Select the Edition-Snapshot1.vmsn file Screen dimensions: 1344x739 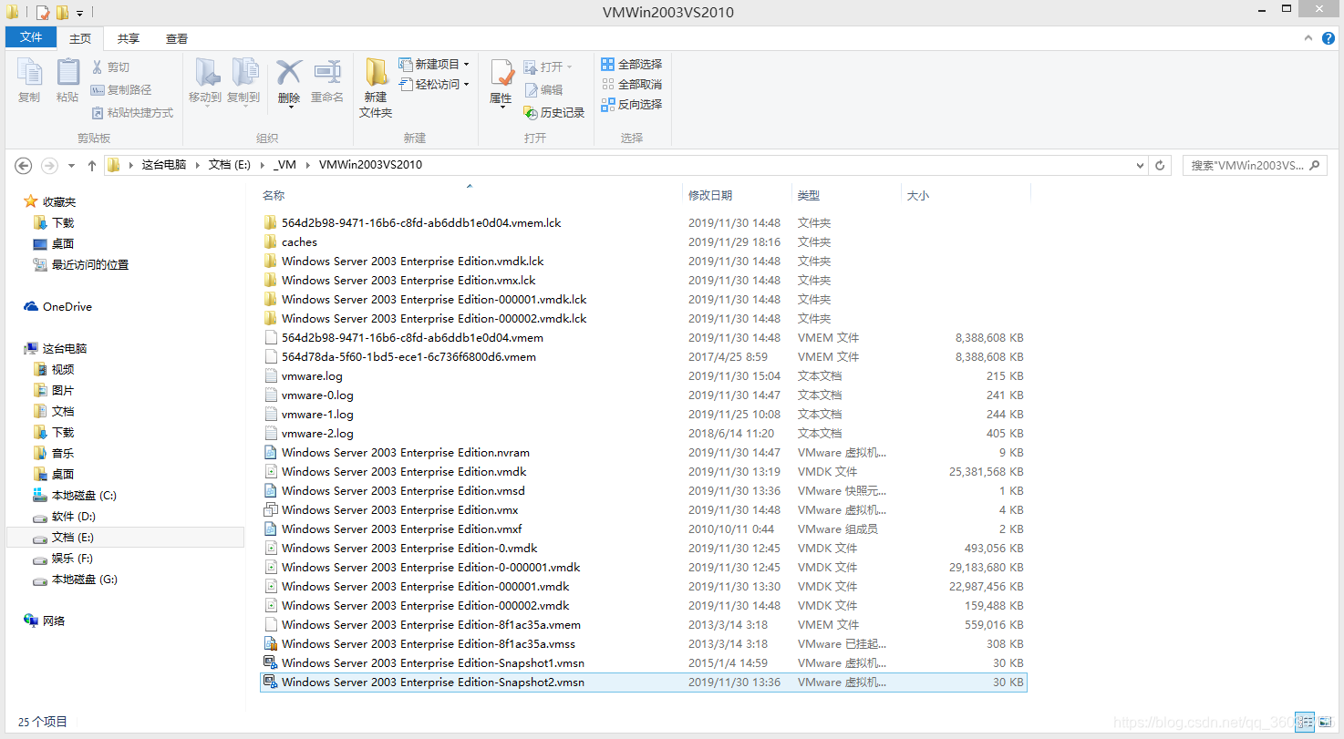click(x=433, y=663)
